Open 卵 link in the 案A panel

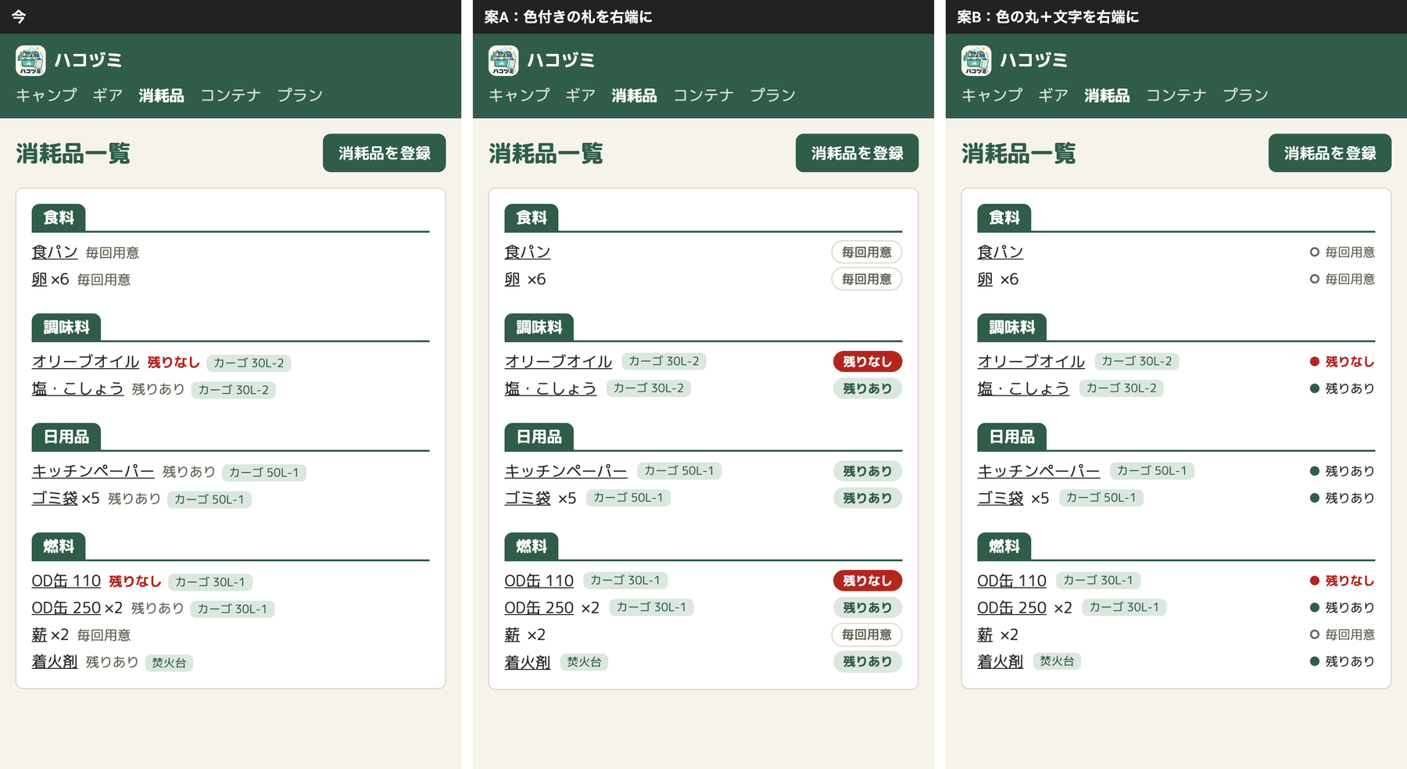(512, 279)
